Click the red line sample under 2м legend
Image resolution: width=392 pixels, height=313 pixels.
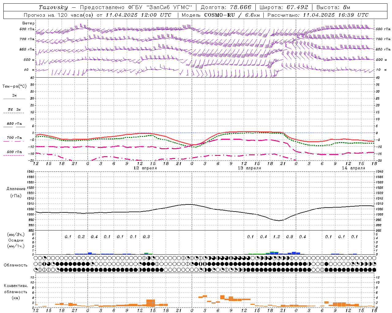[14, 99]
